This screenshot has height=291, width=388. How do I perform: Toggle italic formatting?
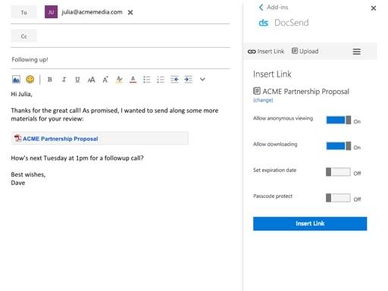click(64, 80)
